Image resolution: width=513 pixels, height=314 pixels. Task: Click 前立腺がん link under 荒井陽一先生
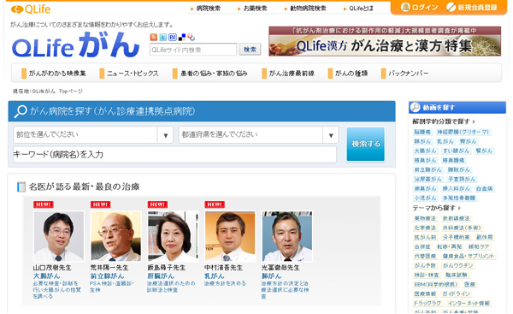[107, 276]
